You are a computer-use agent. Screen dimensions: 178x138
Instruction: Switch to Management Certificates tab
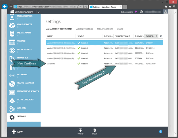59,29
